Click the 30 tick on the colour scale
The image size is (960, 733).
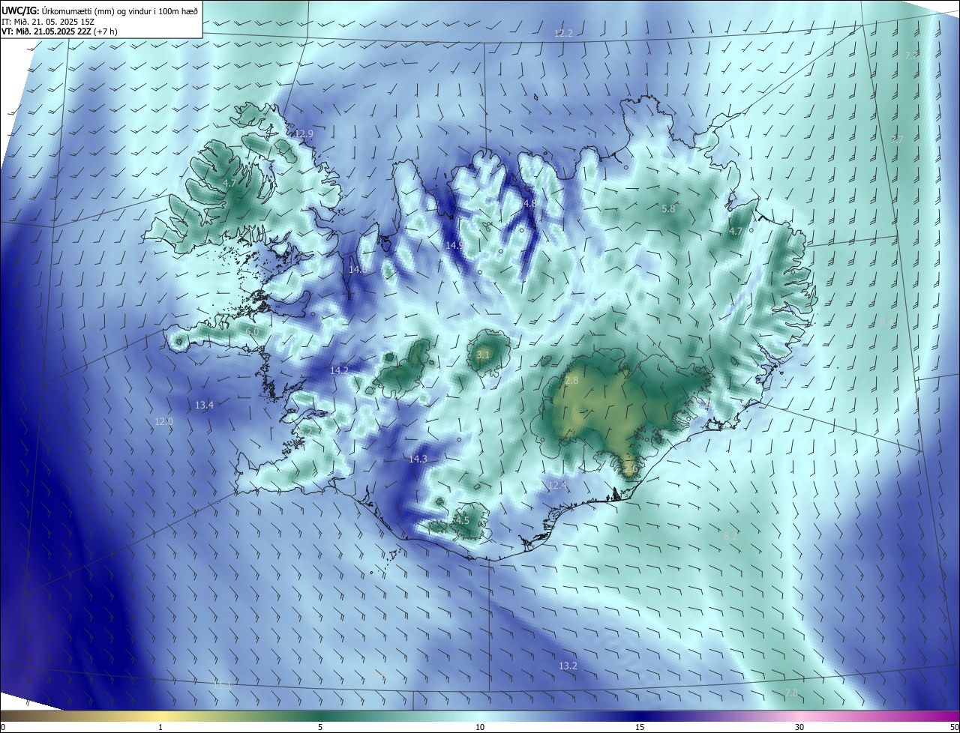[799, 727]
